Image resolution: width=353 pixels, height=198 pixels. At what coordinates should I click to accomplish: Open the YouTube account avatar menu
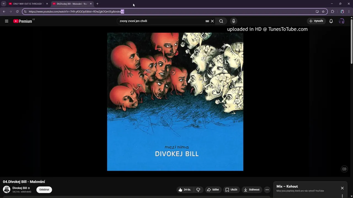click(342, 21)
